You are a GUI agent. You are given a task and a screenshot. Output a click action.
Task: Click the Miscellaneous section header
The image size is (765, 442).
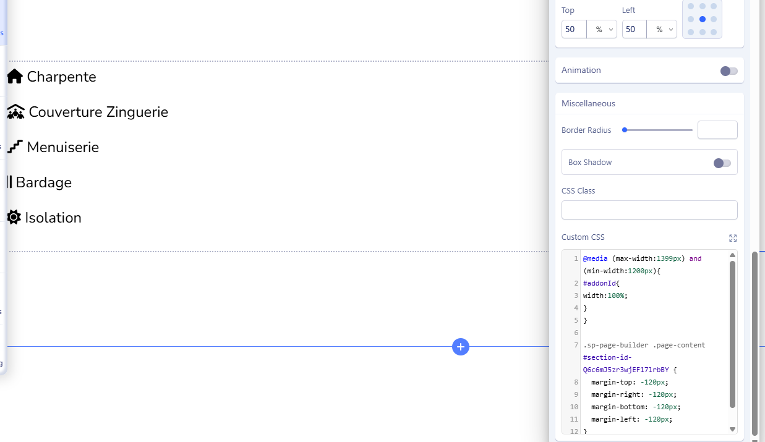pyautogui.click(x=649, y=103)
